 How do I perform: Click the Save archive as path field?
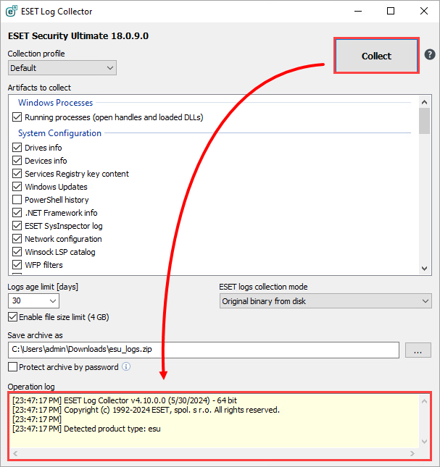pos(204,350)
